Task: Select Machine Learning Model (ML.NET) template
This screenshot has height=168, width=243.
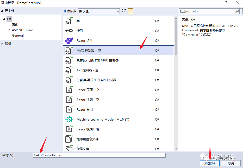Action: click(119, 120)
